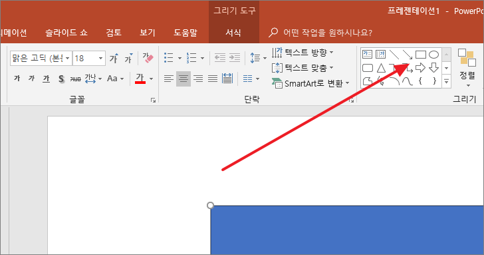Open font dialog launcher in 글꼴 group
484x255 pixels.
click(153, 100)
